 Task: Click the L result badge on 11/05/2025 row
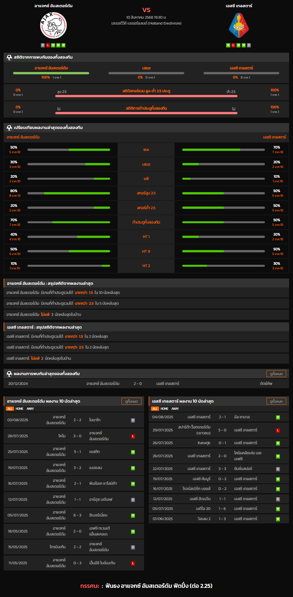point(133,563)
